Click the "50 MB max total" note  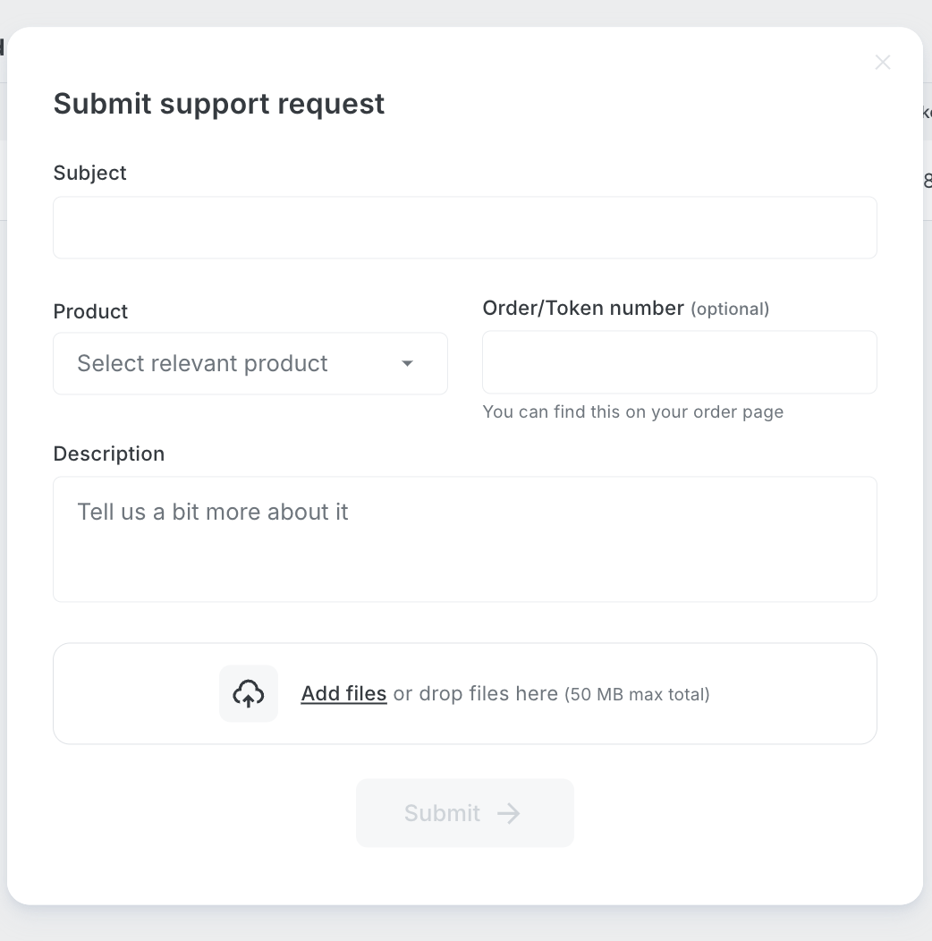coord(637,694)
